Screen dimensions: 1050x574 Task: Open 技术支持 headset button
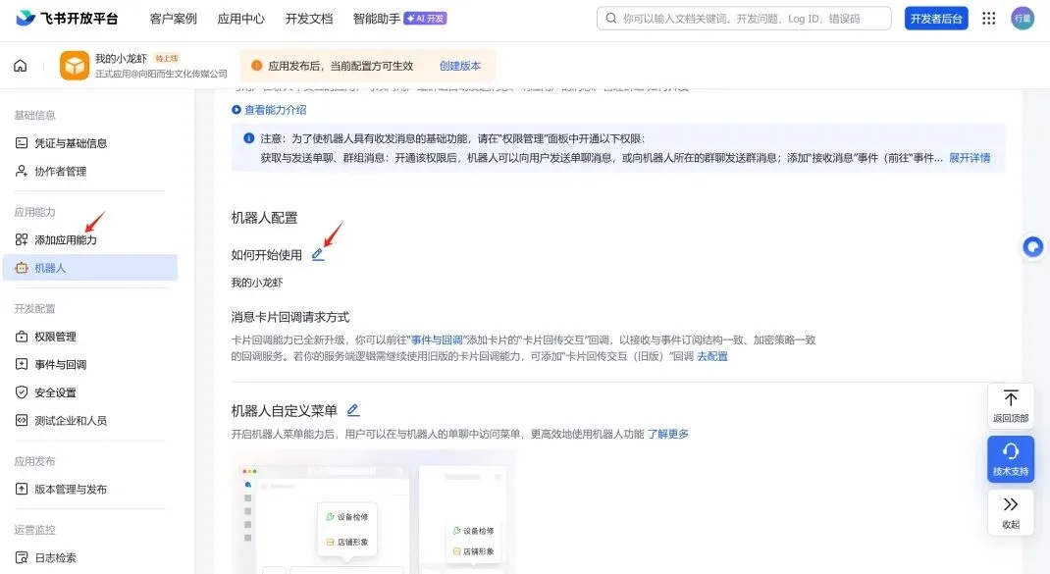1011,459
